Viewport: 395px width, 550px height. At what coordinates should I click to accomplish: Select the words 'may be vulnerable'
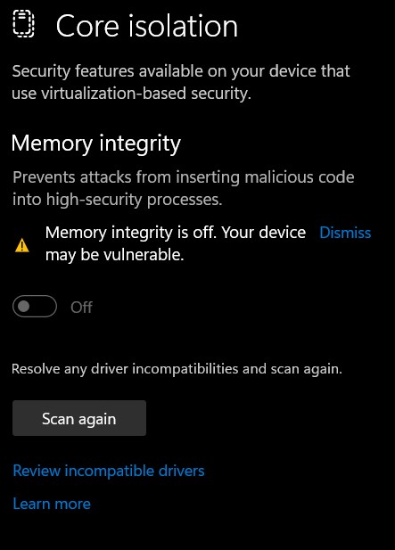pos(114,255)
